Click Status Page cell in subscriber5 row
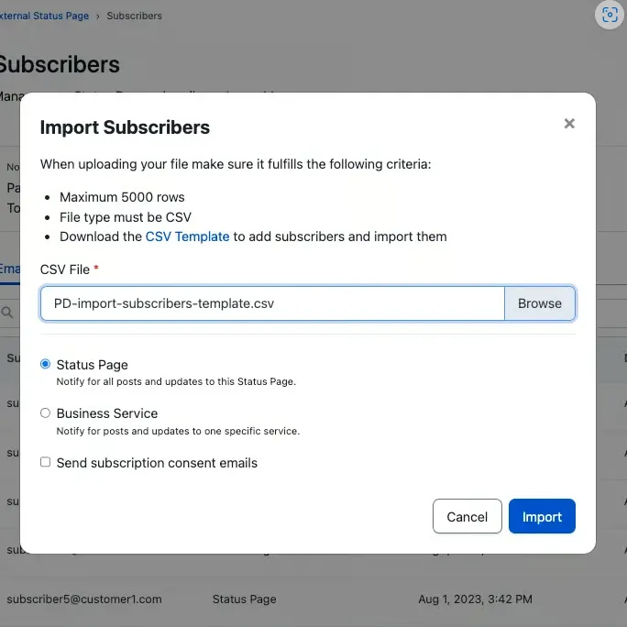 click(x=244, y=599)
